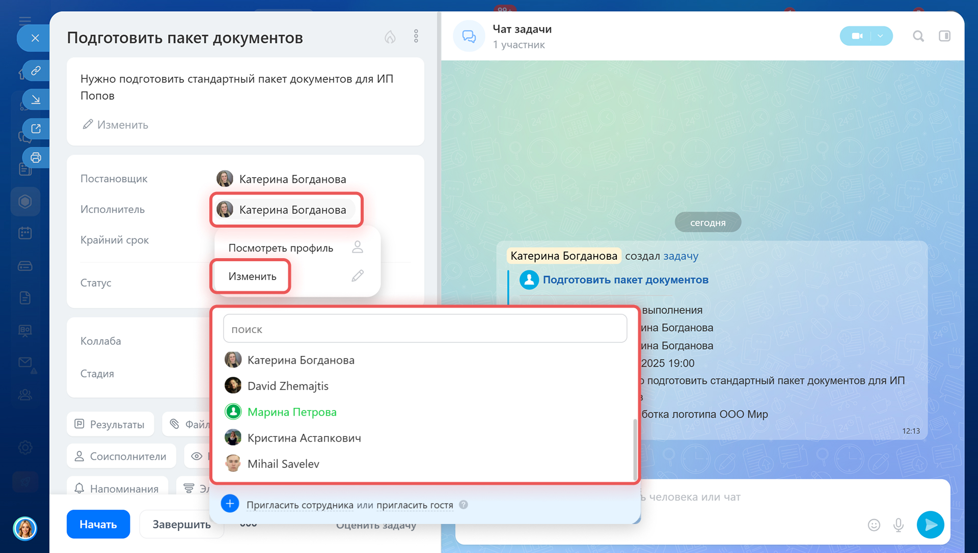The width and height of the screenshot is (978, 553).
Task: Mark task as important with flame icon
Action: click(x=390, y=37)
